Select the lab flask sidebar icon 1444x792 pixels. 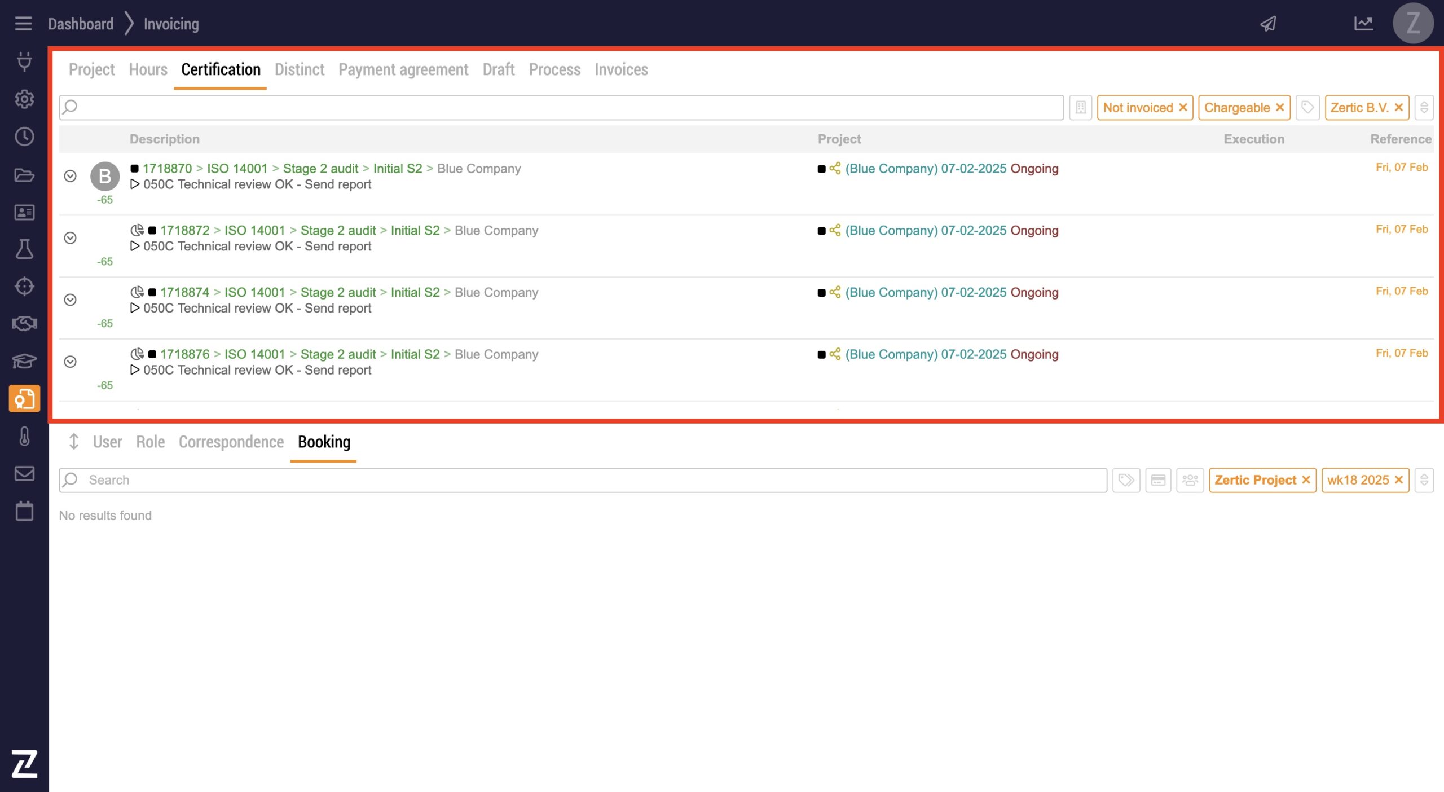(x=24, y=249)
